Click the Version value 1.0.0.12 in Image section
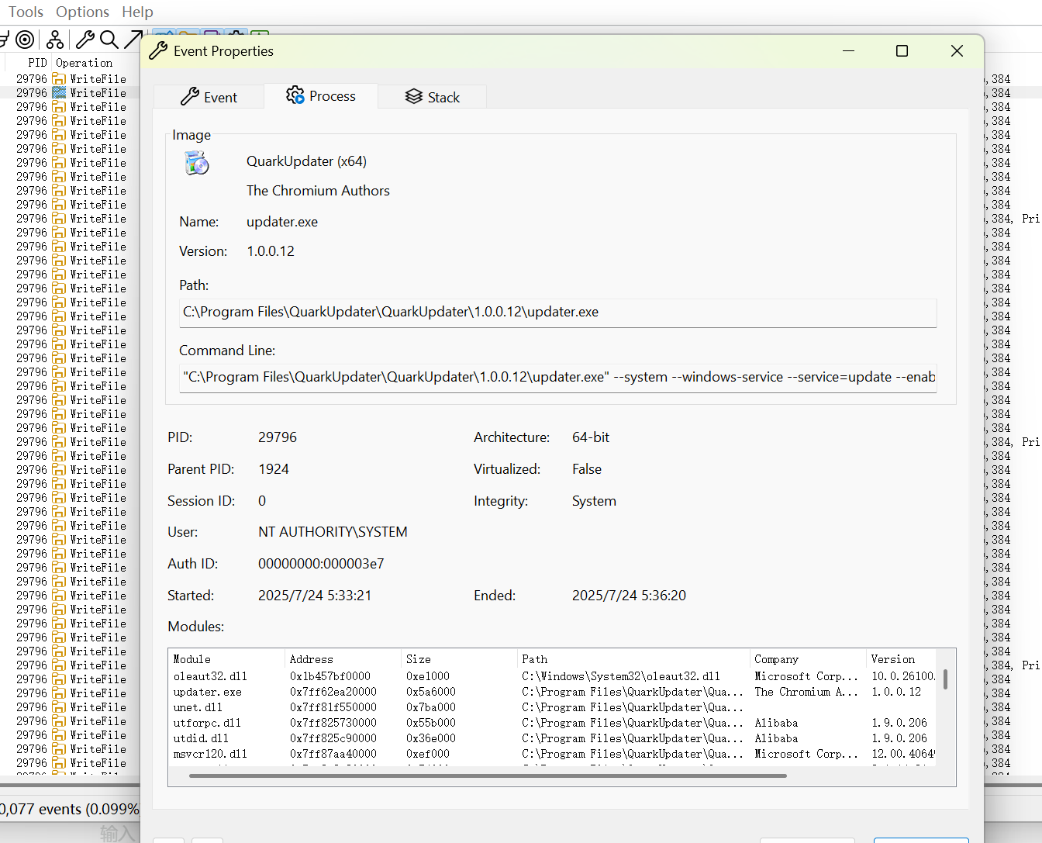 (271, 251)
